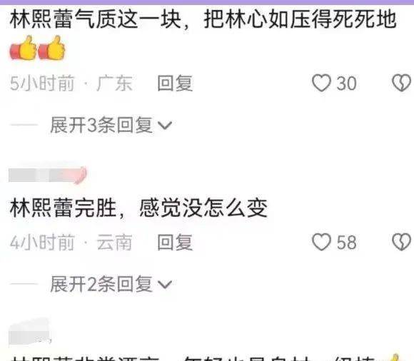Tap the 5小时前 · 广东 timestamp
This screenshot has height=361, width=414.
click(71, 83)
